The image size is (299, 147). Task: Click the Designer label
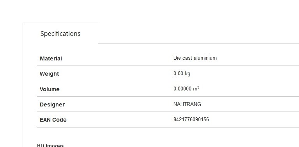point(52,104)
